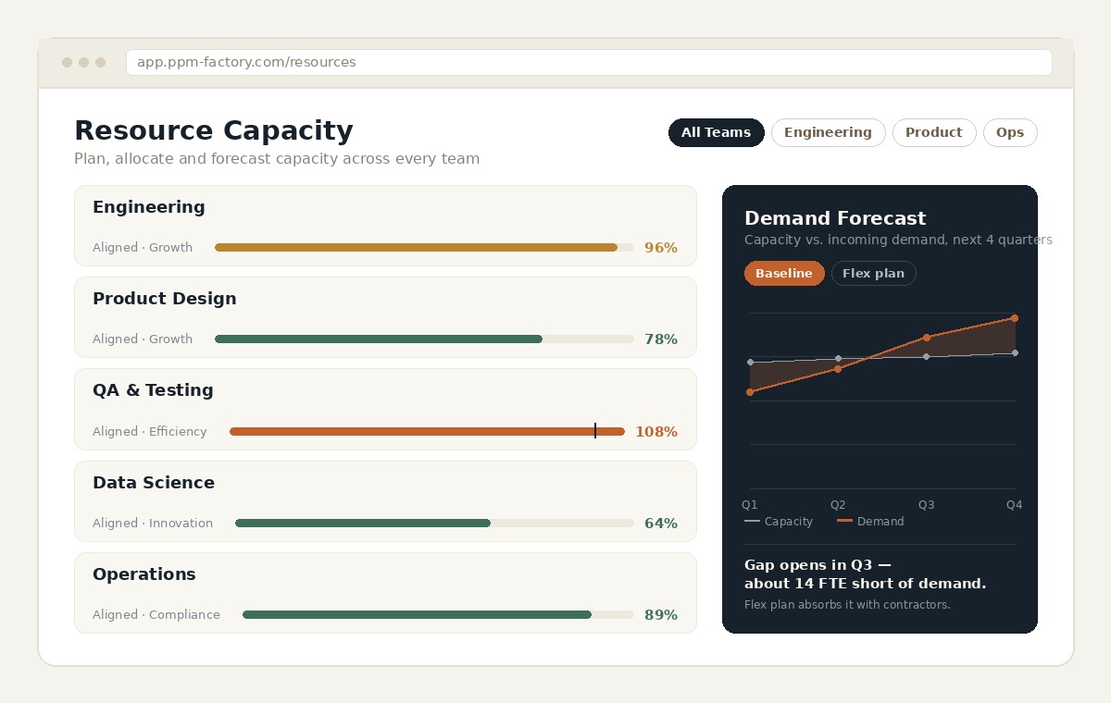Switch forecast to Baseline scenario
Screen dimensions: 1111x703
pyautogui.click(x=784, y=273)
